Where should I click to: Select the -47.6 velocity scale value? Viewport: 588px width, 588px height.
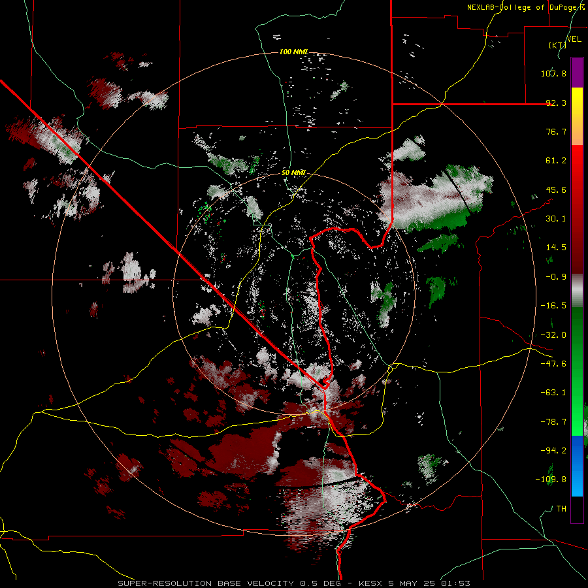point(553,364)
